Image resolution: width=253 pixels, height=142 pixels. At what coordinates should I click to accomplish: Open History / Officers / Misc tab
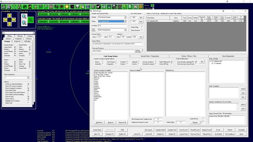click(189, 56)
